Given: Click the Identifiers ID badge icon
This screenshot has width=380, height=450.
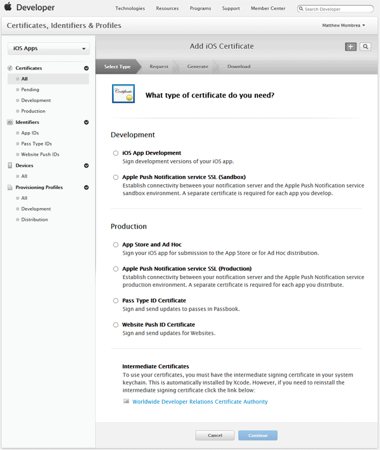Looking at the screenshot, I should (x=9, y=122).
